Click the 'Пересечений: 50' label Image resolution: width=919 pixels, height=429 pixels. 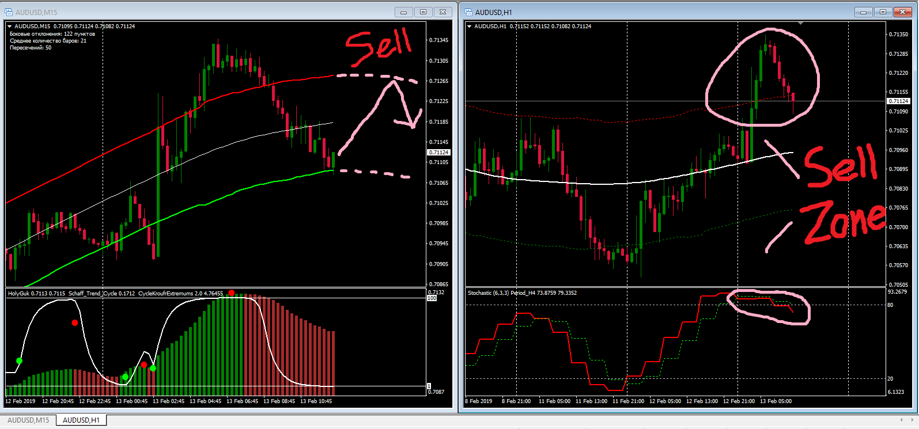(x=31, y=48)
